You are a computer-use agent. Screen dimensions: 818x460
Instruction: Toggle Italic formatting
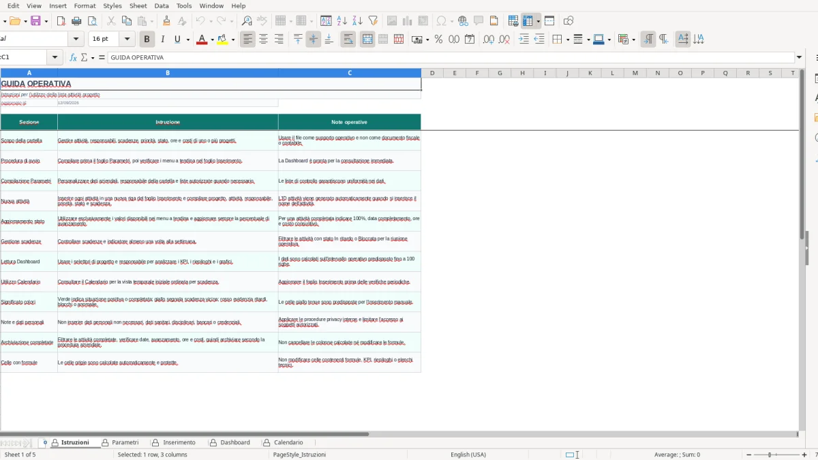coord(162,40)
